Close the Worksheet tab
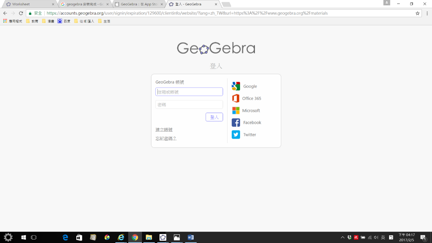432x243 pixels. pos(53,4)
